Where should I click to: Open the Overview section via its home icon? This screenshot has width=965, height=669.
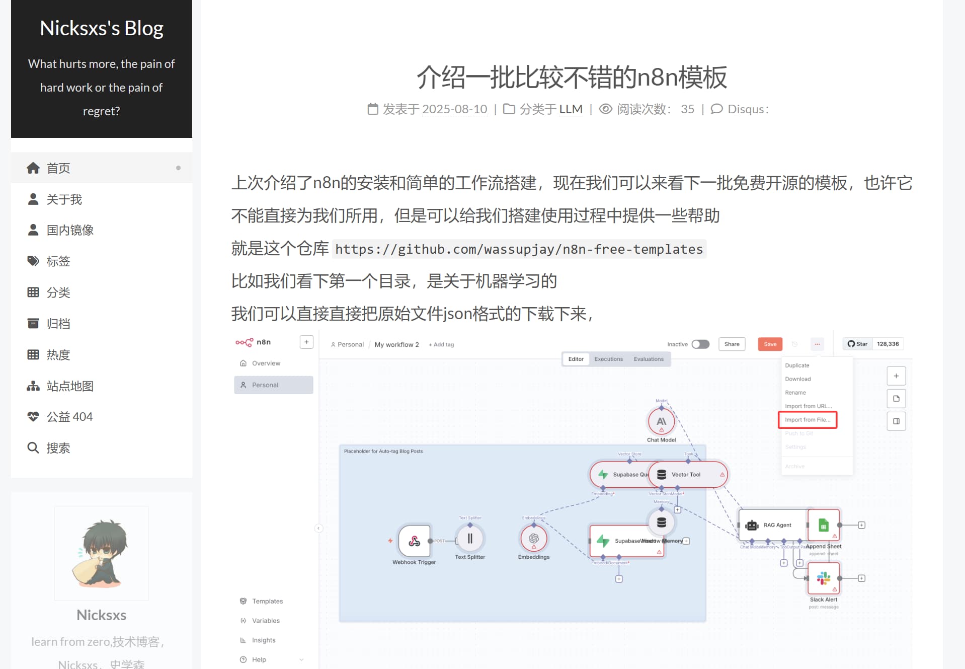pyautogui.click(x=244, y=363)
